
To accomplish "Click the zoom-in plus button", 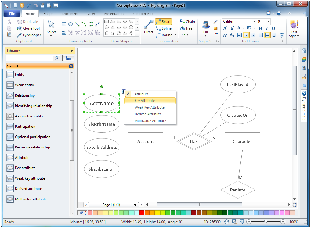I will pos(283,222).
